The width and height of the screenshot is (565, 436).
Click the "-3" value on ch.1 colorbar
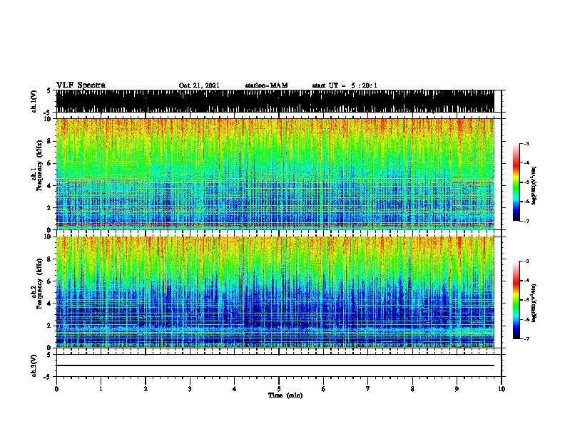point(526,143)
